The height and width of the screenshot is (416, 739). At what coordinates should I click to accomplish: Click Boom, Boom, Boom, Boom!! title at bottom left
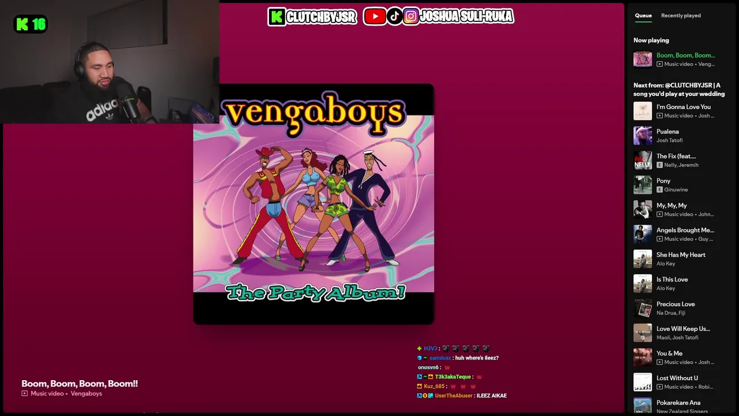pos(80,384)
